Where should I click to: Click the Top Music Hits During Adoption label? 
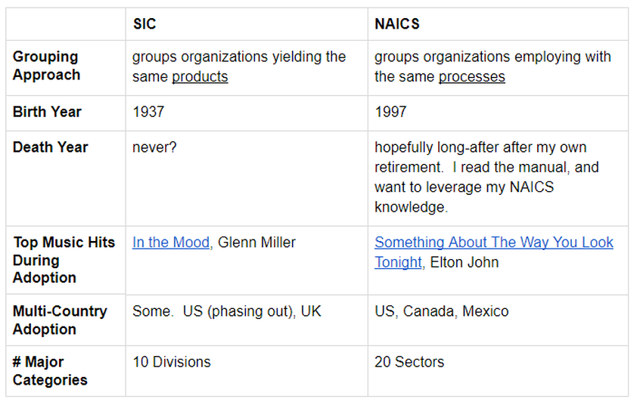[64, 260]
